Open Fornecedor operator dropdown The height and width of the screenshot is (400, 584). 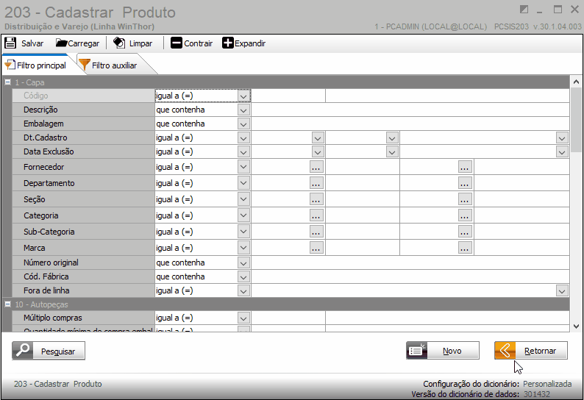243,167
